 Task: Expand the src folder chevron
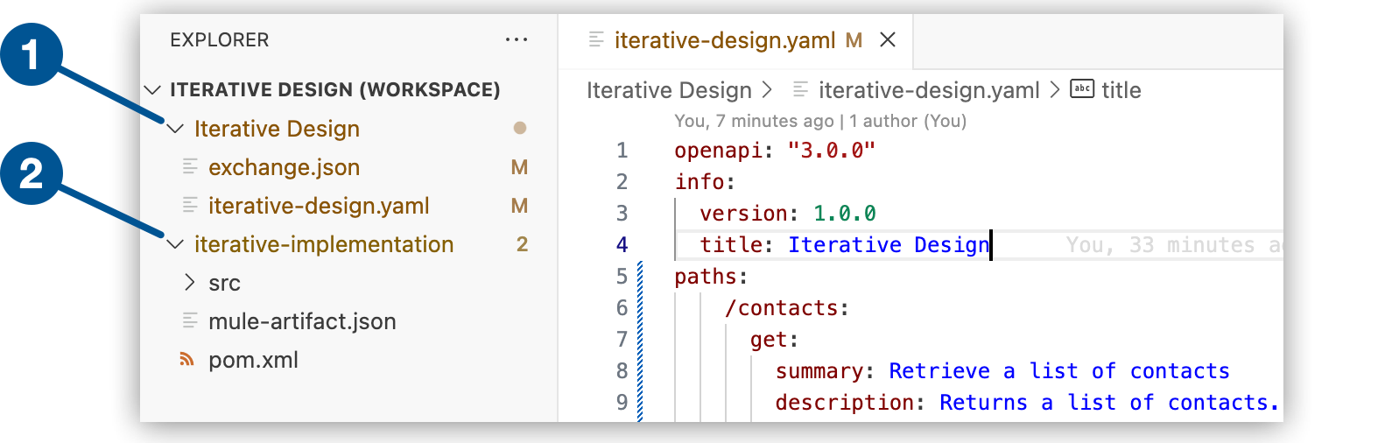pos(189,282)
